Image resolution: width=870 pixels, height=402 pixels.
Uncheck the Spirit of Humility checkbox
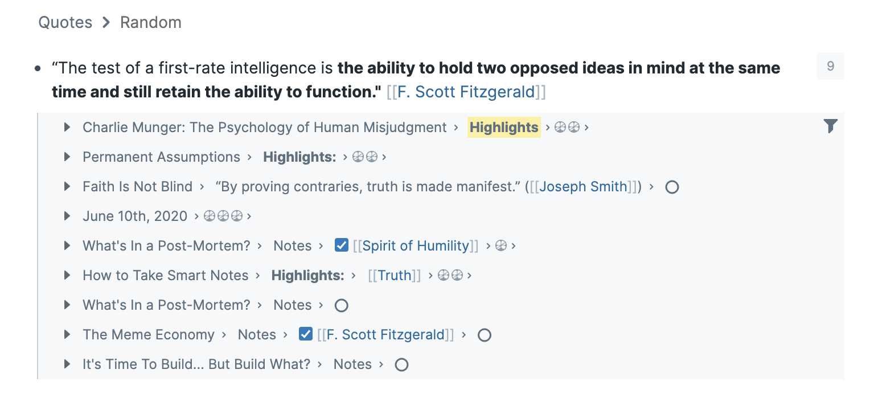(342, 245)
